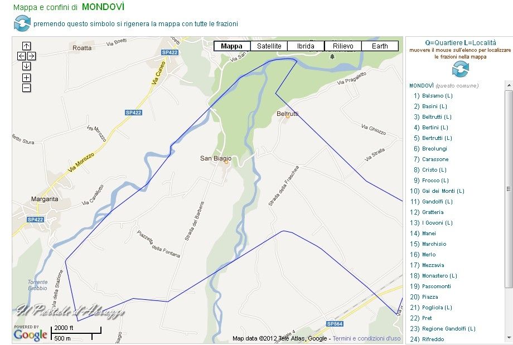Screen dimensions: 513x345
Task: Switch to Satellite map view
Action: pos(269,46)
